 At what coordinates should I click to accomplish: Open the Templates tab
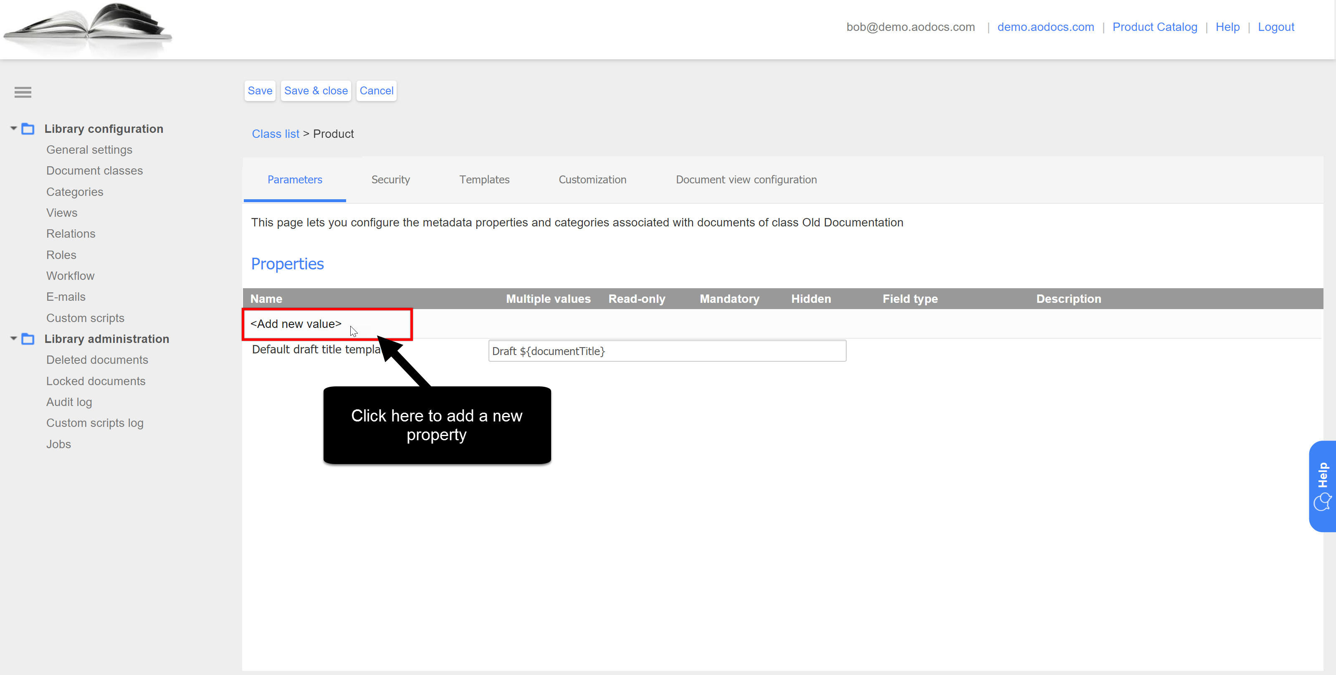pyautogui.click(x=484, y=180)
